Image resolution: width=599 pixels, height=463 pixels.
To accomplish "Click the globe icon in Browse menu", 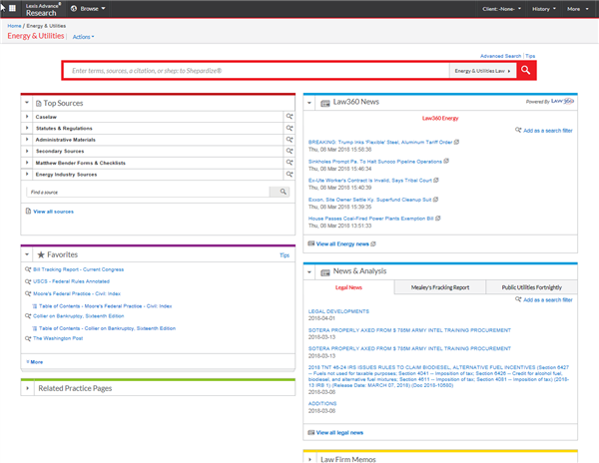I will (x=74, y=8).
